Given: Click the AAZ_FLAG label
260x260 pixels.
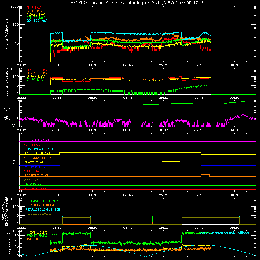Looking at the screenshot, I should [x=32, y=180].
